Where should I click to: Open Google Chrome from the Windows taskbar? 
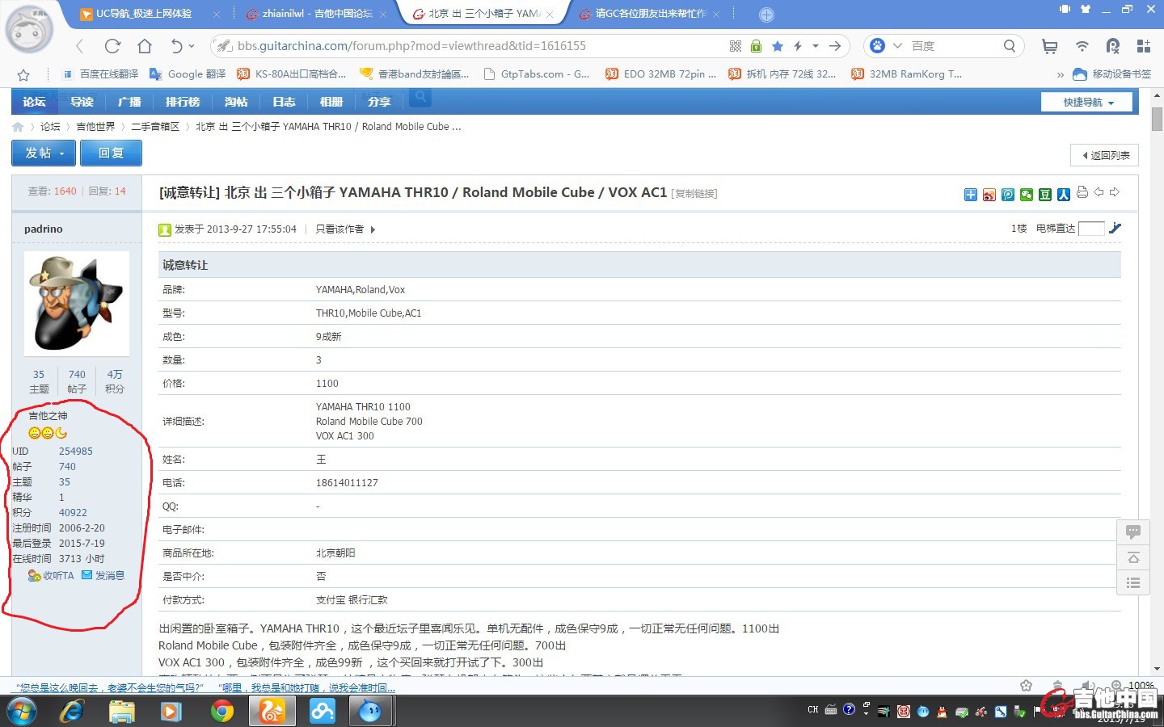click(x=221, y=711)
